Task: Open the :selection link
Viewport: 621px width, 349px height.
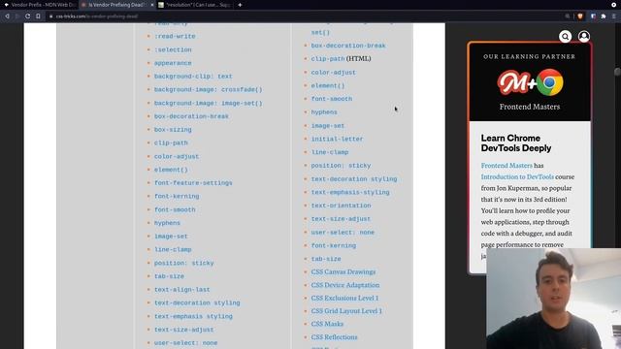Action: coord(173,49)
